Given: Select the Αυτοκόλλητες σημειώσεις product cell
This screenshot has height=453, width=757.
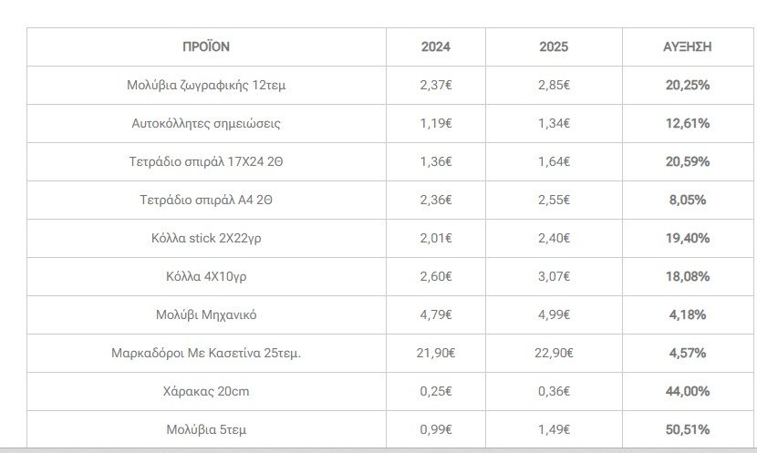Looking at the screenshot, I should [206, 123].
